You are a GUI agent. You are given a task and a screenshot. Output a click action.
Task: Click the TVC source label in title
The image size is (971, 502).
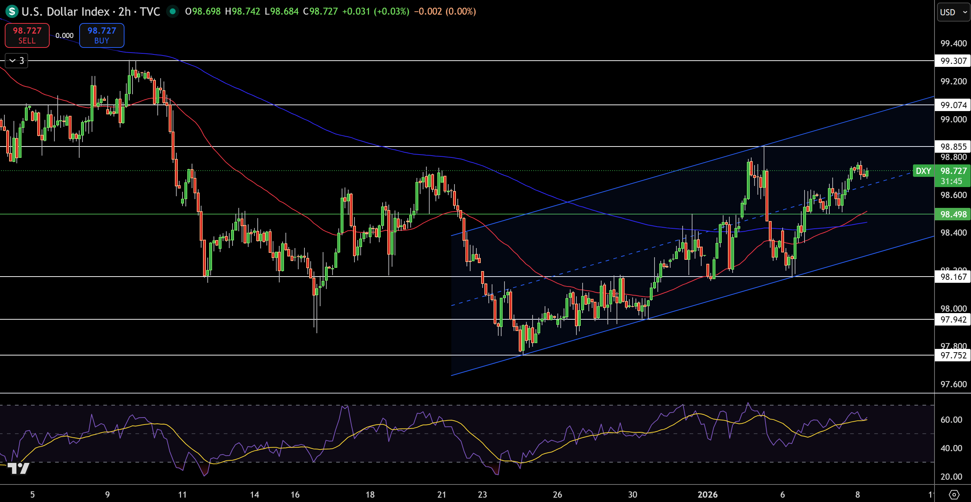150,11
